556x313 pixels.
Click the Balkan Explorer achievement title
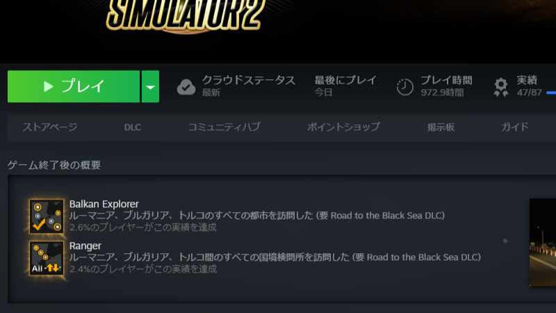[104, 204]
